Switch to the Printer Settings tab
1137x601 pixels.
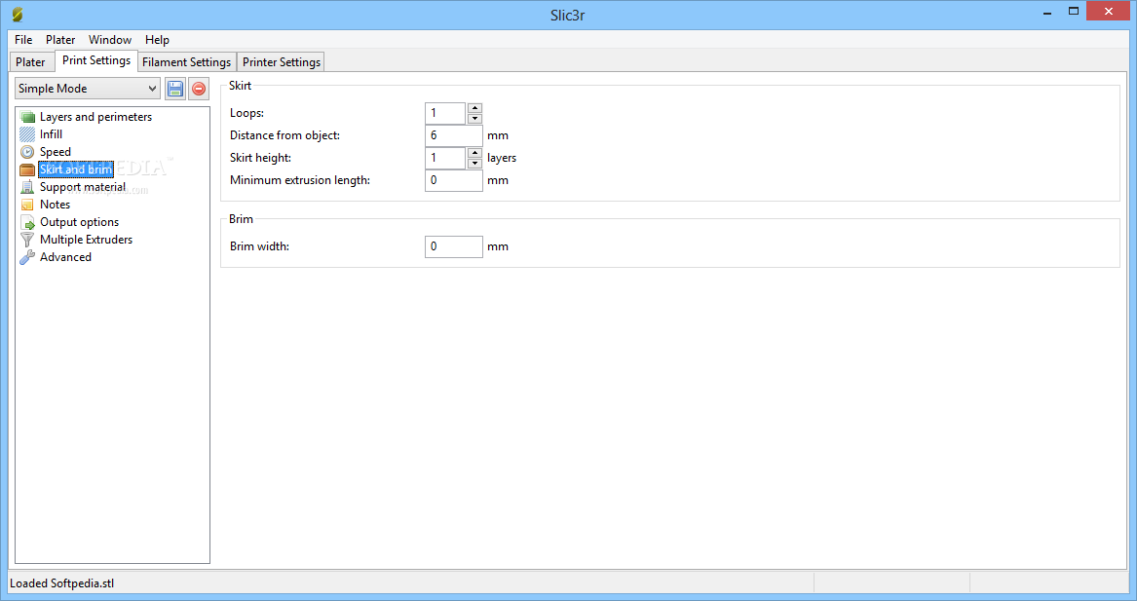(x=282, y=62)
